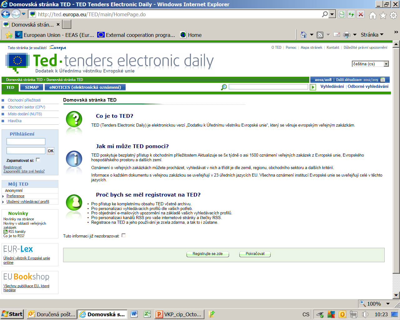Click the TED search magnifier icon
The width and height of the screenshot is (400, 320).
point(224,87)
